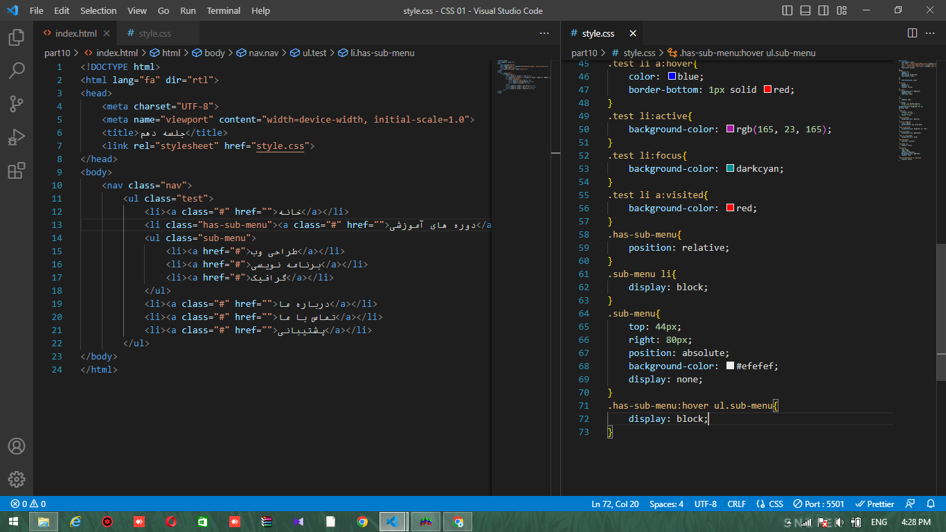Image resolution: width=946 pixels, height=532 pixels.
Task: Open the Search view in activity bar
Action: point(17,71)
